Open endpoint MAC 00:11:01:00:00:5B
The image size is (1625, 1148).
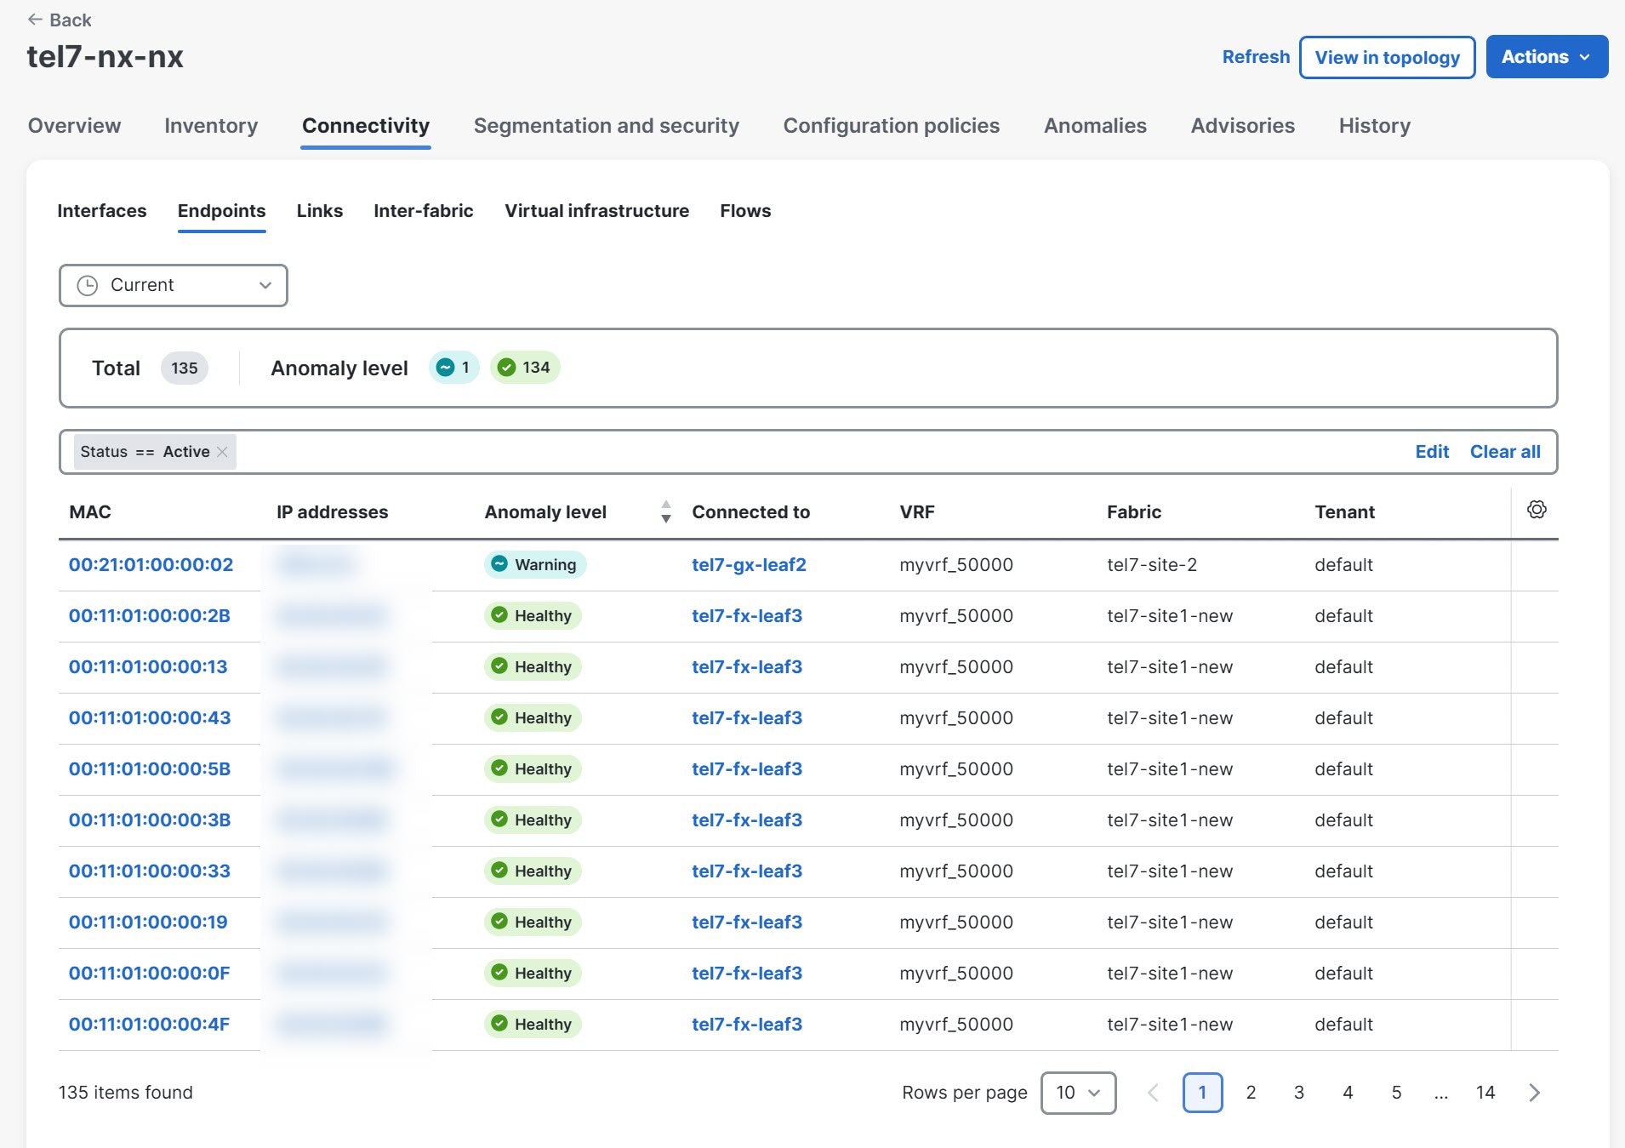150,769
